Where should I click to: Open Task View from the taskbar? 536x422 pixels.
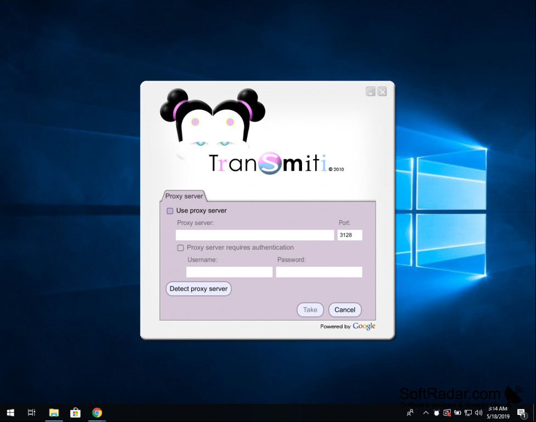click(x=31, y=413)
